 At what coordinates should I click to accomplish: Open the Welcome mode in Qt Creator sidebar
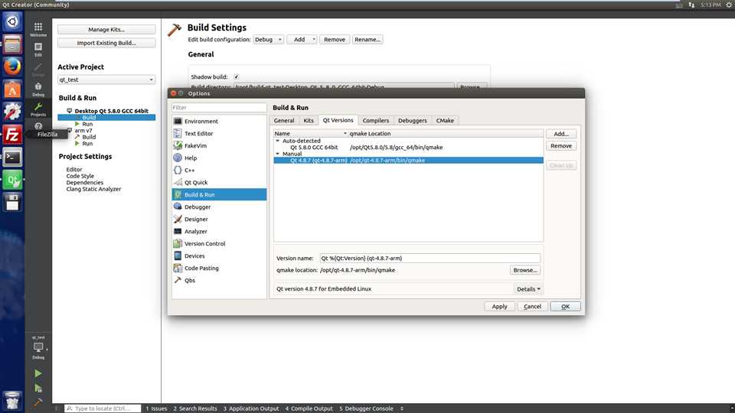[x=38, y=29]
